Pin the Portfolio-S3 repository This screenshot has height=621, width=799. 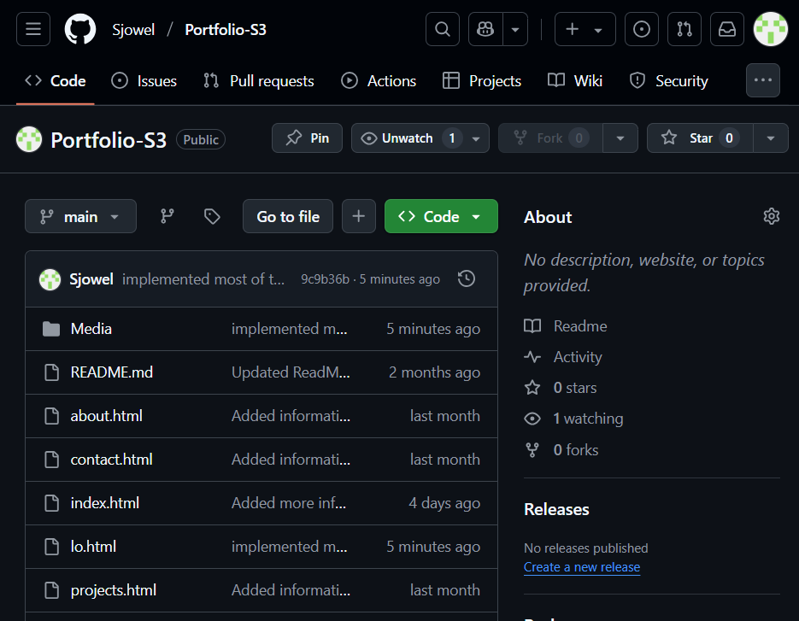point(308,138)
